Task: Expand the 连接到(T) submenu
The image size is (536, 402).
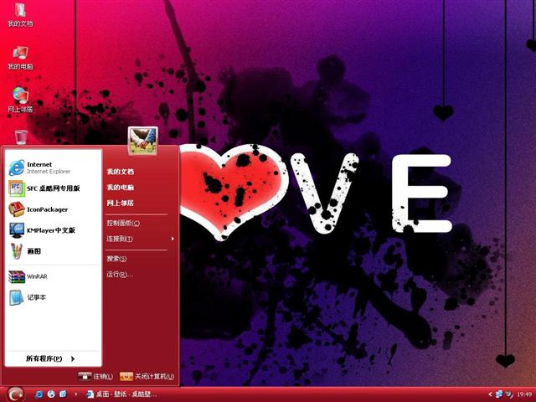Action: (x=141, y=239)
